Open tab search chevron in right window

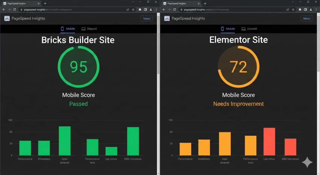293,2
